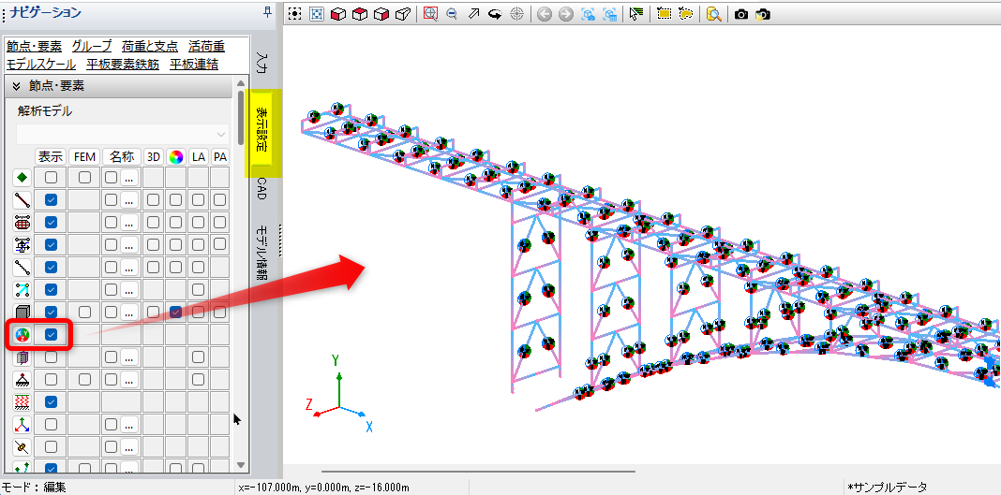Select the perspective box view icon
Image resolution: width=1001 pixels, height=495 pixels.
403,13
